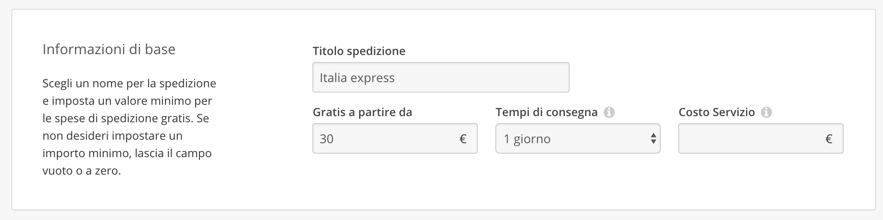Click the "Scegli un nome per la spedizione" line
The image size is (883, 220).
(x=129, y=83)
